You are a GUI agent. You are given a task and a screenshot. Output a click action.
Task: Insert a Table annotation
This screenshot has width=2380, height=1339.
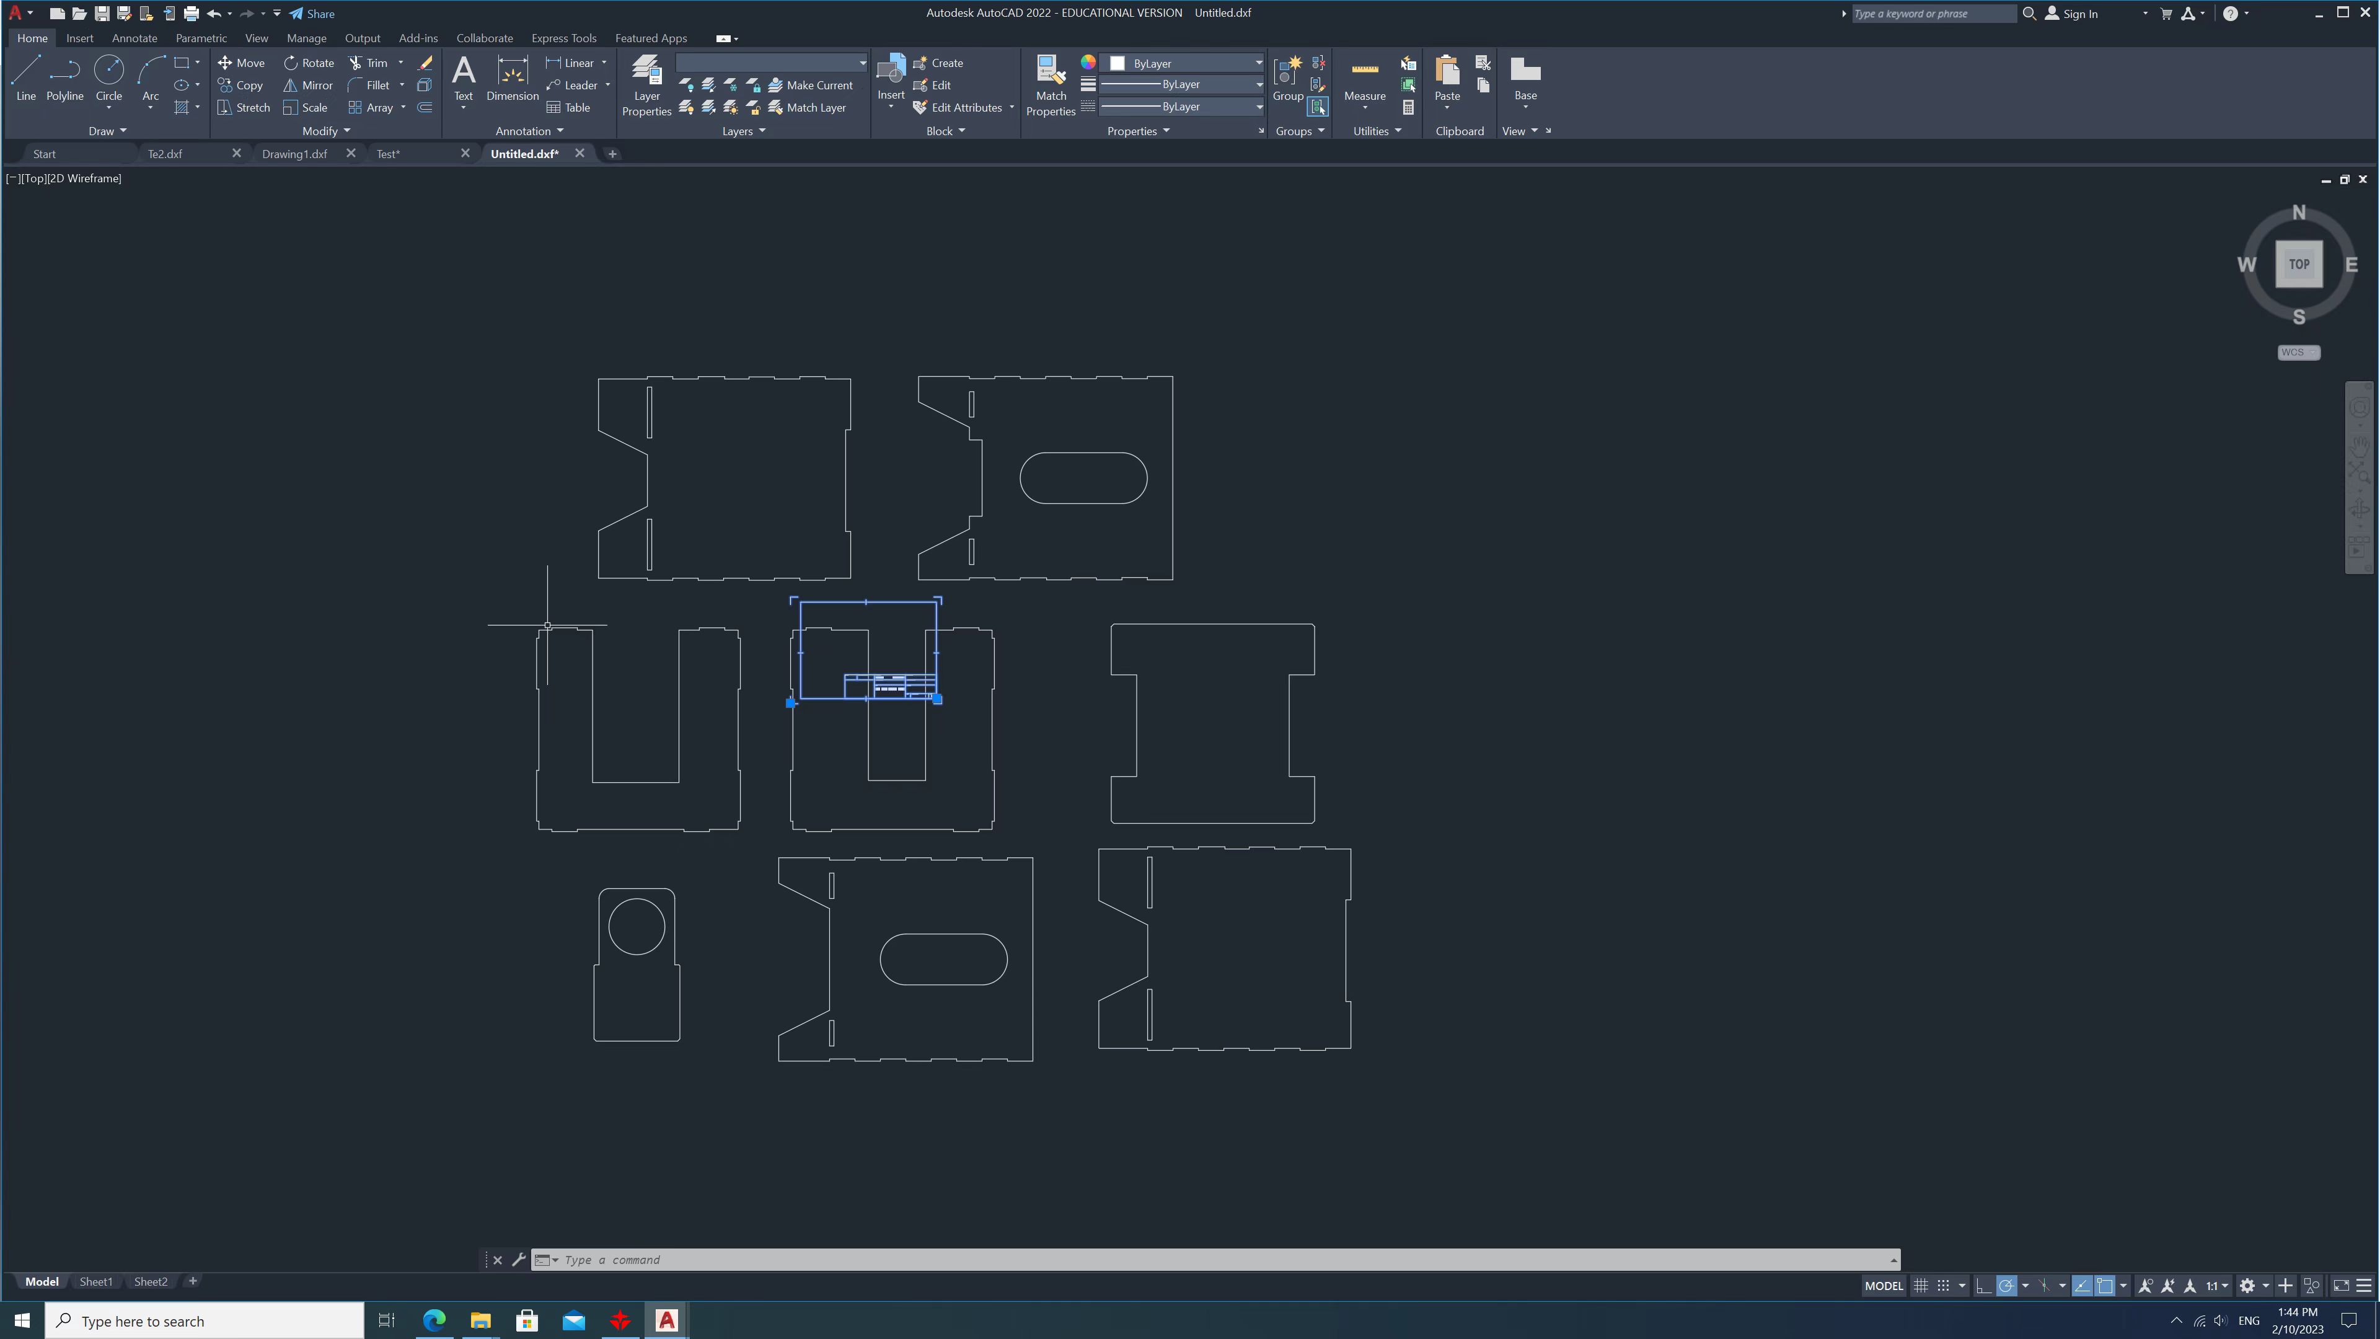coord(568,107)
